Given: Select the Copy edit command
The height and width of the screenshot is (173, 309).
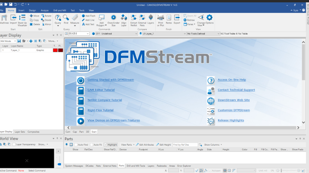Looking at the screenshot, I should [34, 20].
